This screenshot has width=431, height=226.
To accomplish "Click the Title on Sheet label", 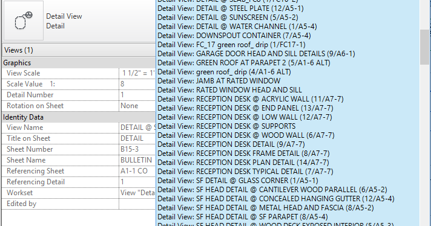I will [28, 138].
